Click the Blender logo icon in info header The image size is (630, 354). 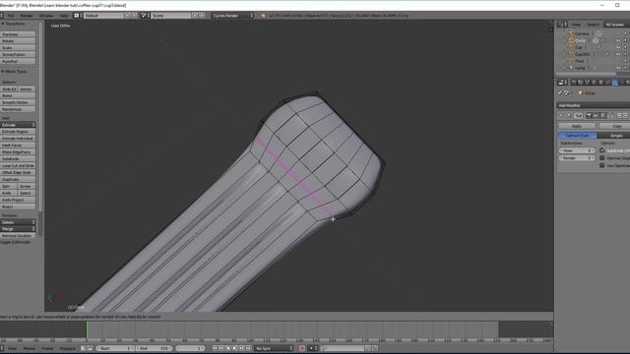[x=263, y=16]
